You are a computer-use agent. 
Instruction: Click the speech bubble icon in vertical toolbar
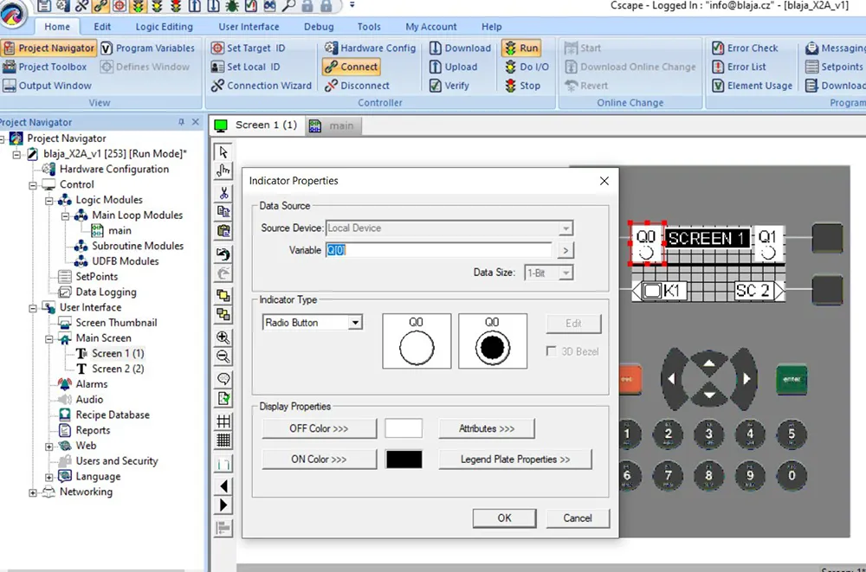[x=223, y=379]
